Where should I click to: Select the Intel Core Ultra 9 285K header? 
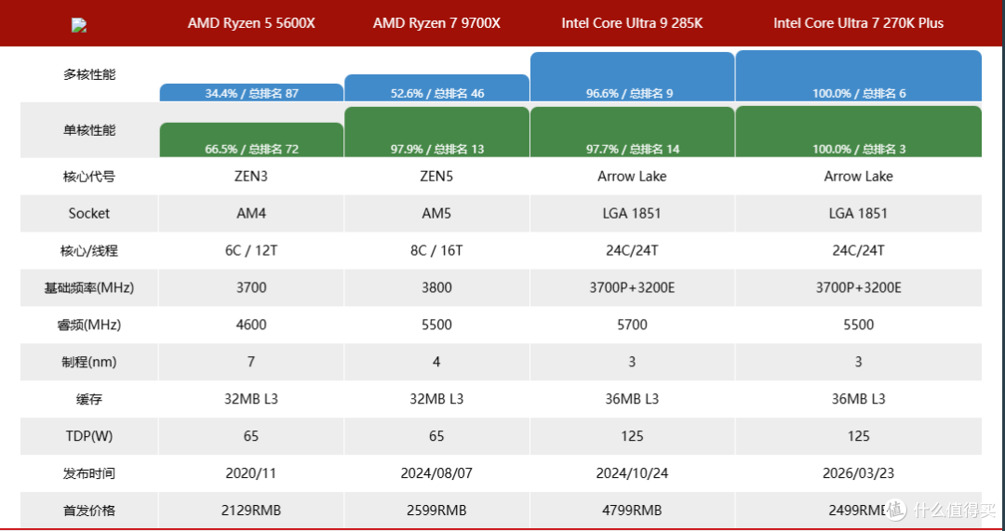(632, 23)
